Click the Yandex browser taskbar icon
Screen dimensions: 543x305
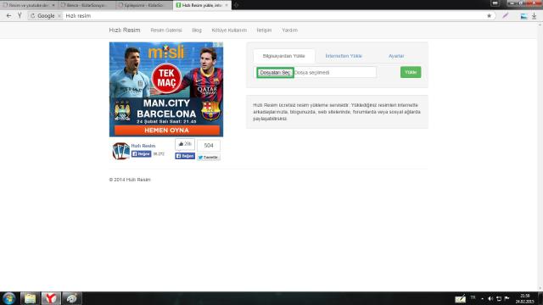[x=51, y=298]
